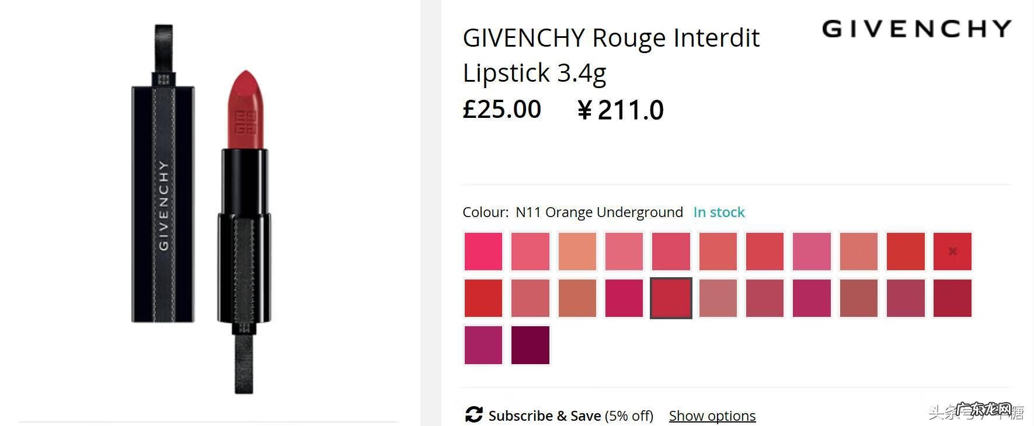
Task: Choose the dark burgundy swatch in the last row
Action: point(530,345)
